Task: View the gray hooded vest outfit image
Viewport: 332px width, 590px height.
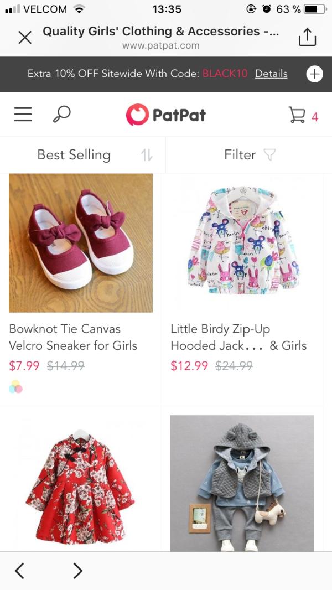Action: tap(242, 483)
